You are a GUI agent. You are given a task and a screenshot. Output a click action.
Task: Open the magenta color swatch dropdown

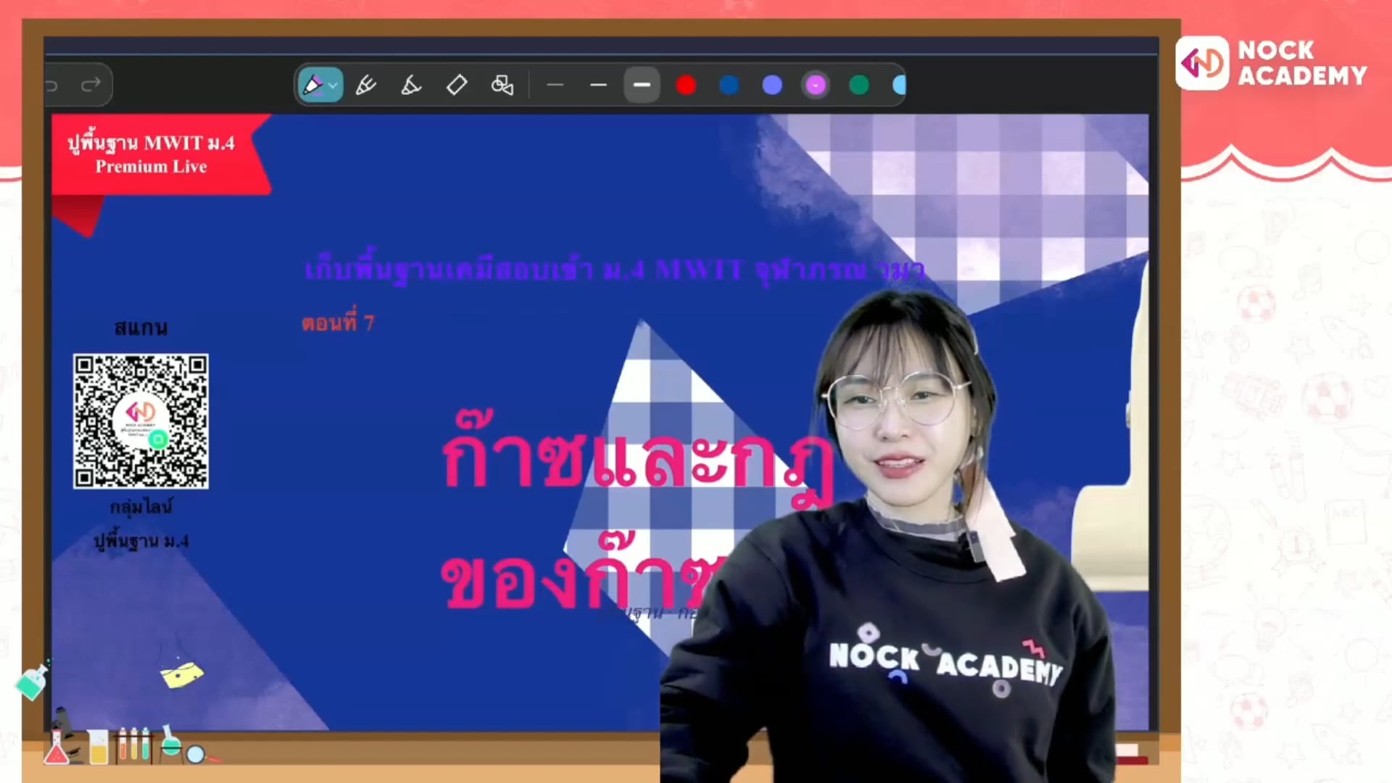(816, 86)
